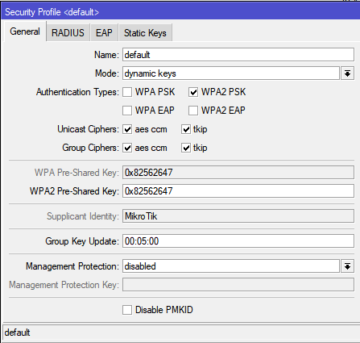
Task: Click the Name input field
Action: tap(238, 55)
